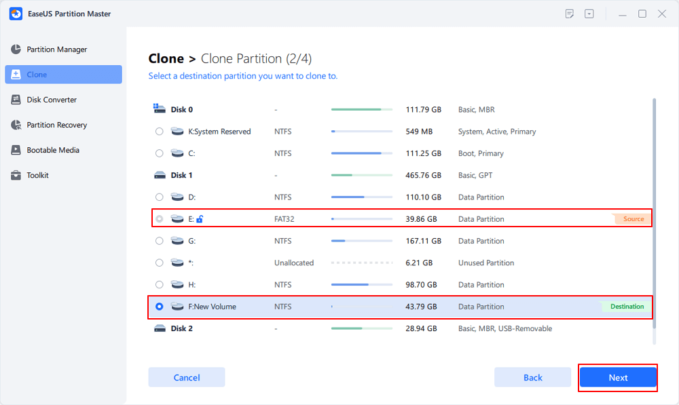Select the C: partition radio button
679x405 pixels.
pyautogui.click(x=160, y=153)
